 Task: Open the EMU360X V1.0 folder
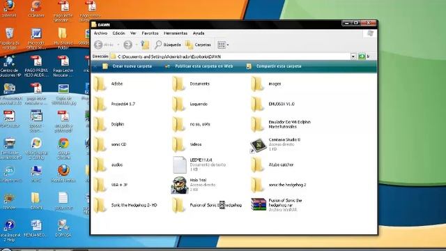click(272, 104)
